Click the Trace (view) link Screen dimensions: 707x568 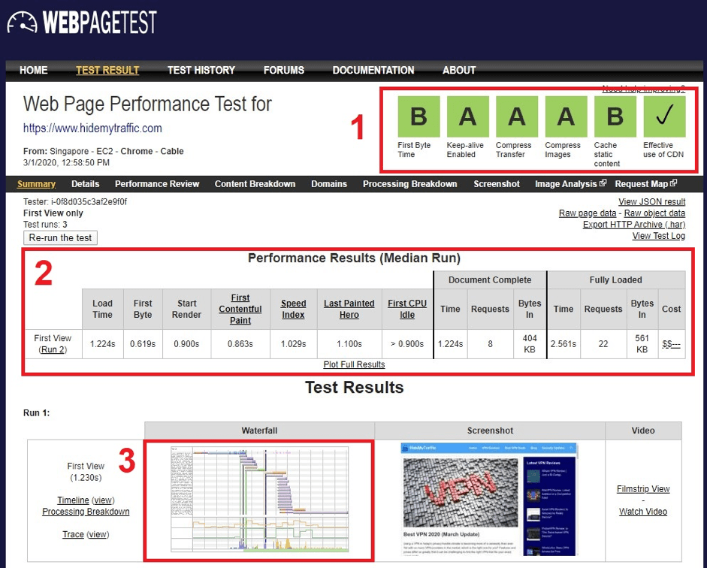pyautogui.click(x=98, y=534)
